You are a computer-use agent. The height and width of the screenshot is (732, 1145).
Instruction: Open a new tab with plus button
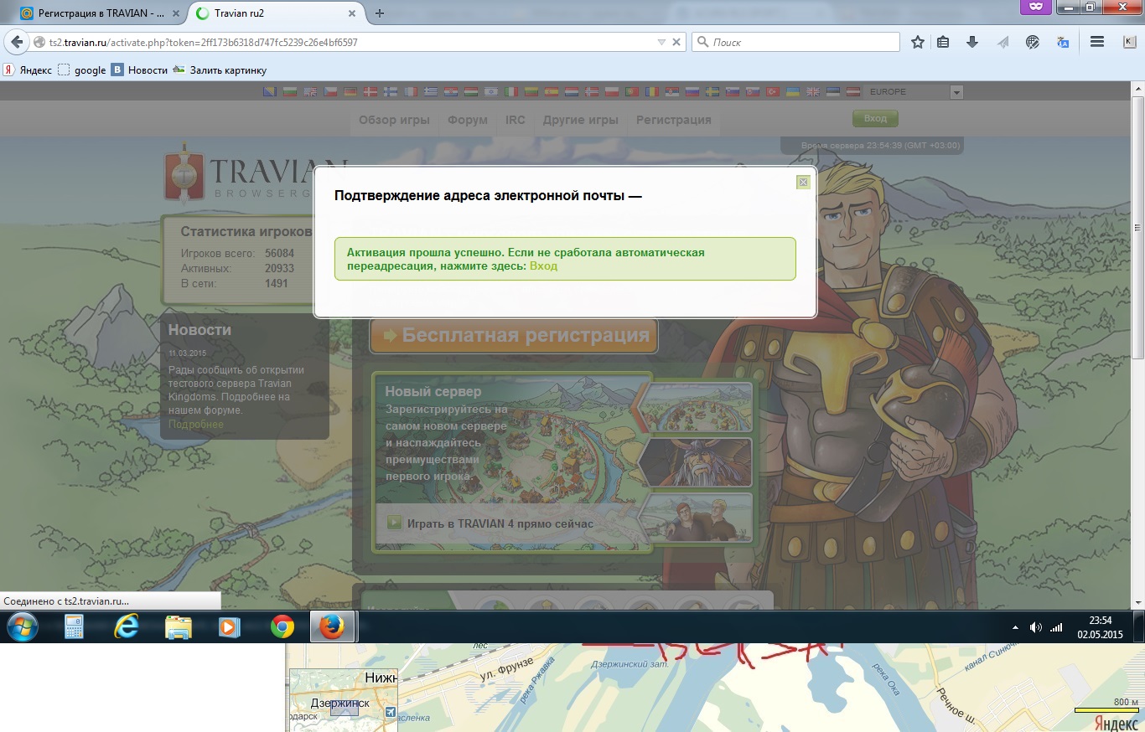coord(380,13)
